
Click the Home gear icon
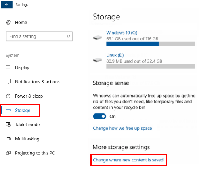point(8,22)
